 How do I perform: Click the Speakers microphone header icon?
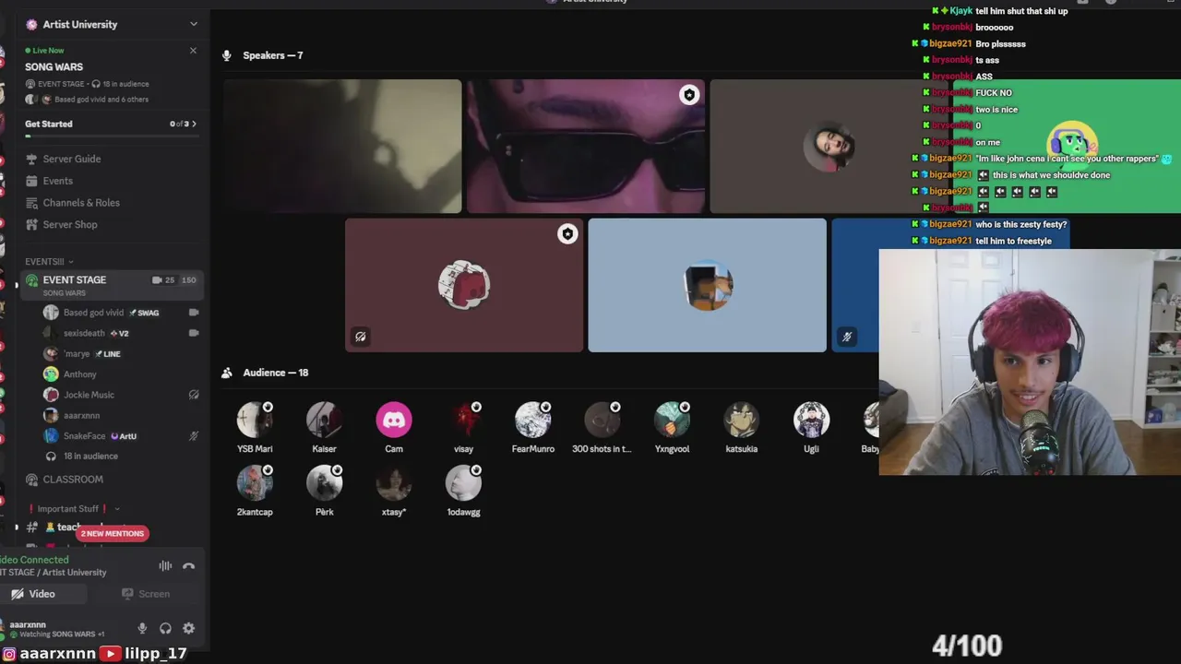click(x=227, y=55)
